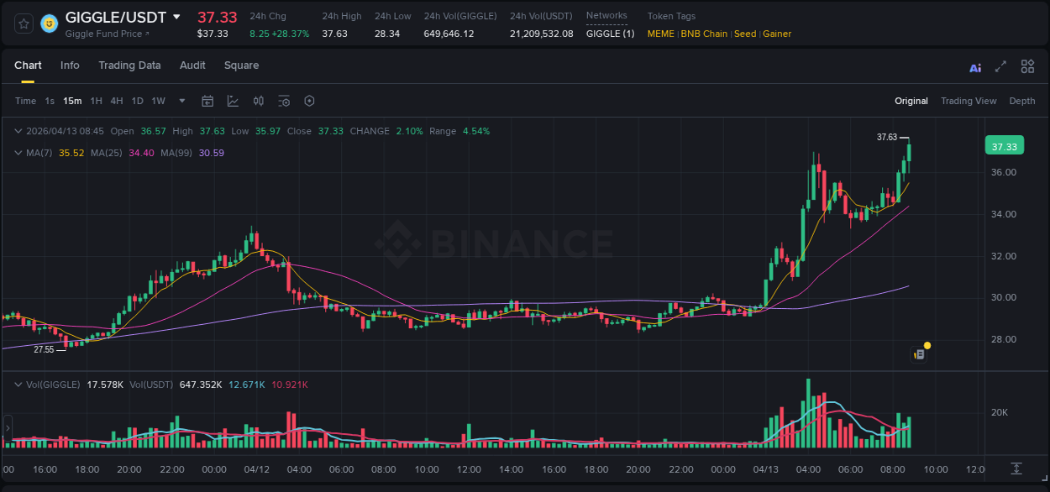Collapse the Vol(GIGGLE) volume panel

pyautogui.click(x=18, y=385)
